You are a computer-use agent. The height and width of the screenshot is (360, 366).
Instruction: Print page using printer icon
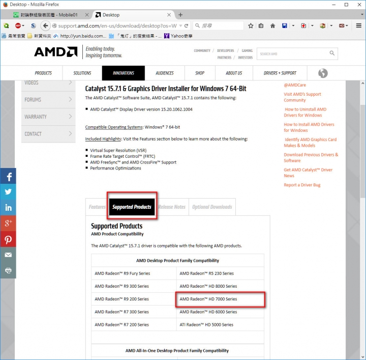pyautogui.click(x=8, y=270)
